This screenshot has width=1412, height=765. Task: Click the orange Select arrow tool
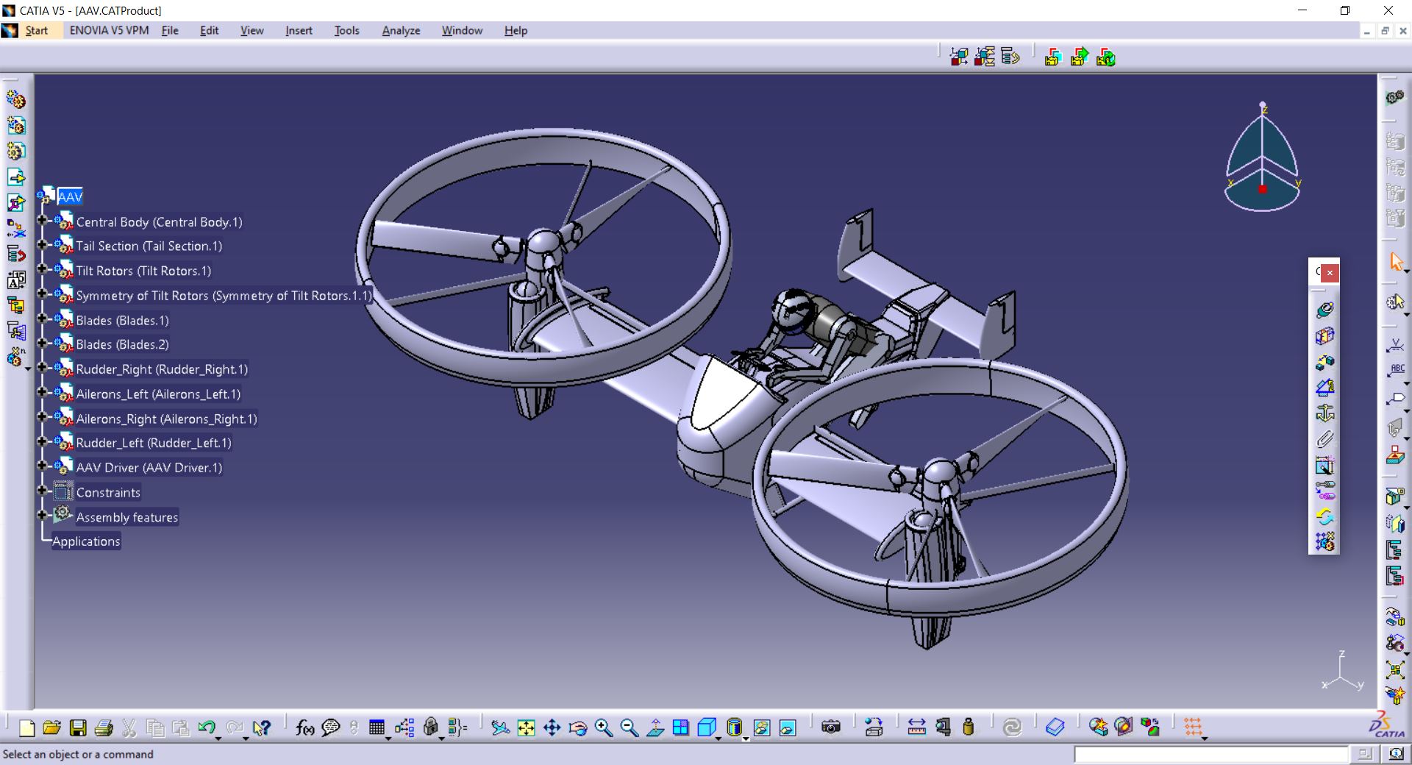(1395, 261)
